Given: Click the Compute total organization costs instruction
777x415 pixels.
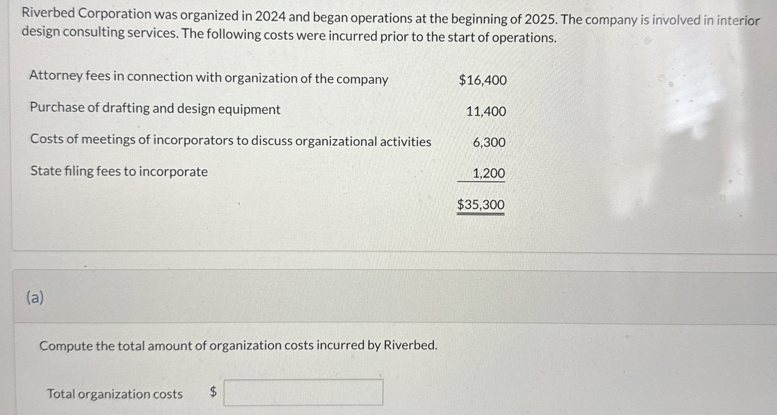Looking at the screenshot, I should [x=238, y=346].
